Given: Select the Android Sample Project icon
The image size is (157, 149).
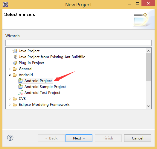Looking at the screenshot, I should pyautogui.click(x=21, y=87).
